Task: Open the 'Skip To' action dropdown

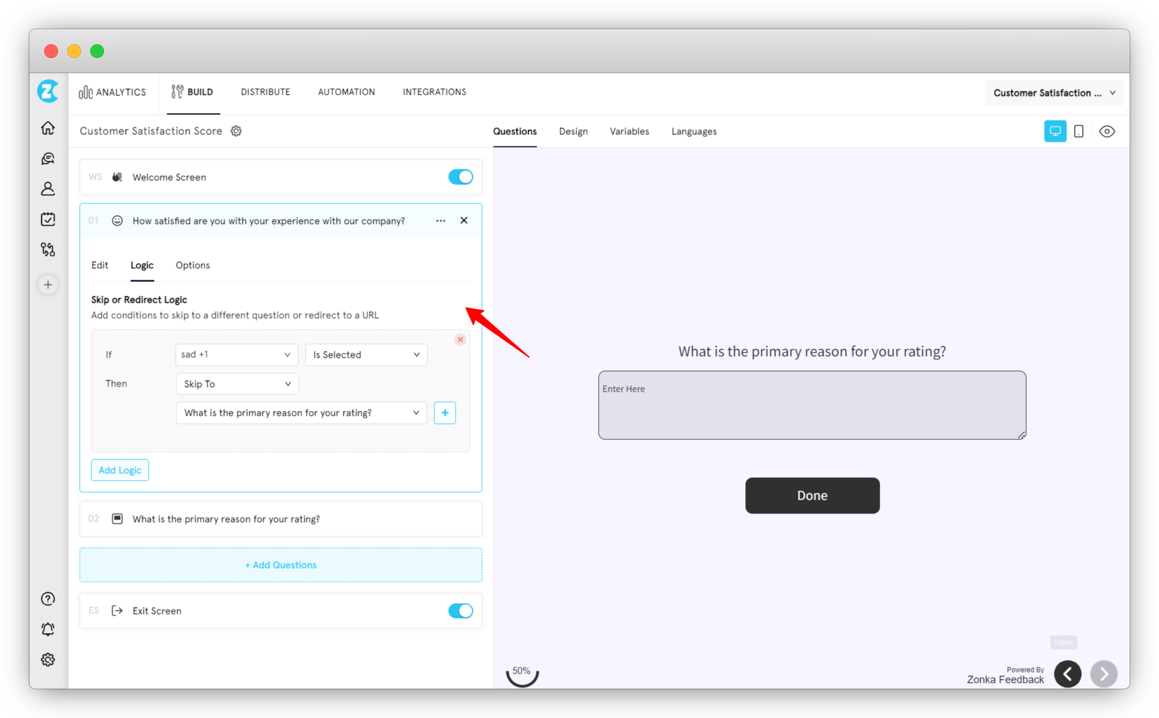Action: click(237, 384)
